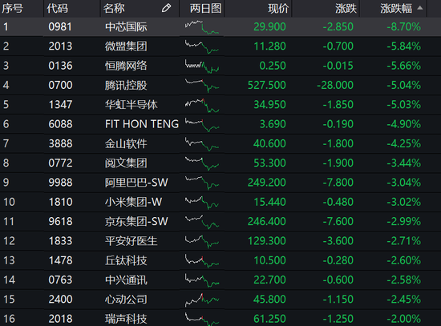
Task: Select the 丘钛科技 stock name
Action: (126, 260)
